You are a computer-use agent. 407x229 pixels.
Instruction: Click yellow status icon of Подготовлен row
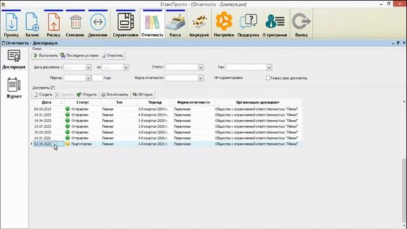pyautogui.click(x=68, y=144)
